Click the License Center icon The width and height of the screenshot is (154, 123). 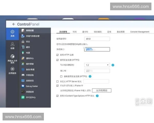tap(23, 97)
